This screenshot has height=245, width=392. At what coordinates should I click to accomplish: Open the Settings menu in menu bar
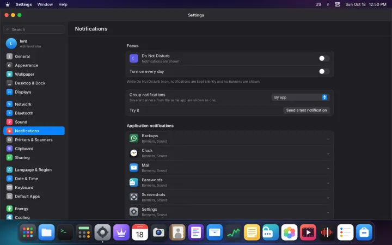tap(23, 4)
